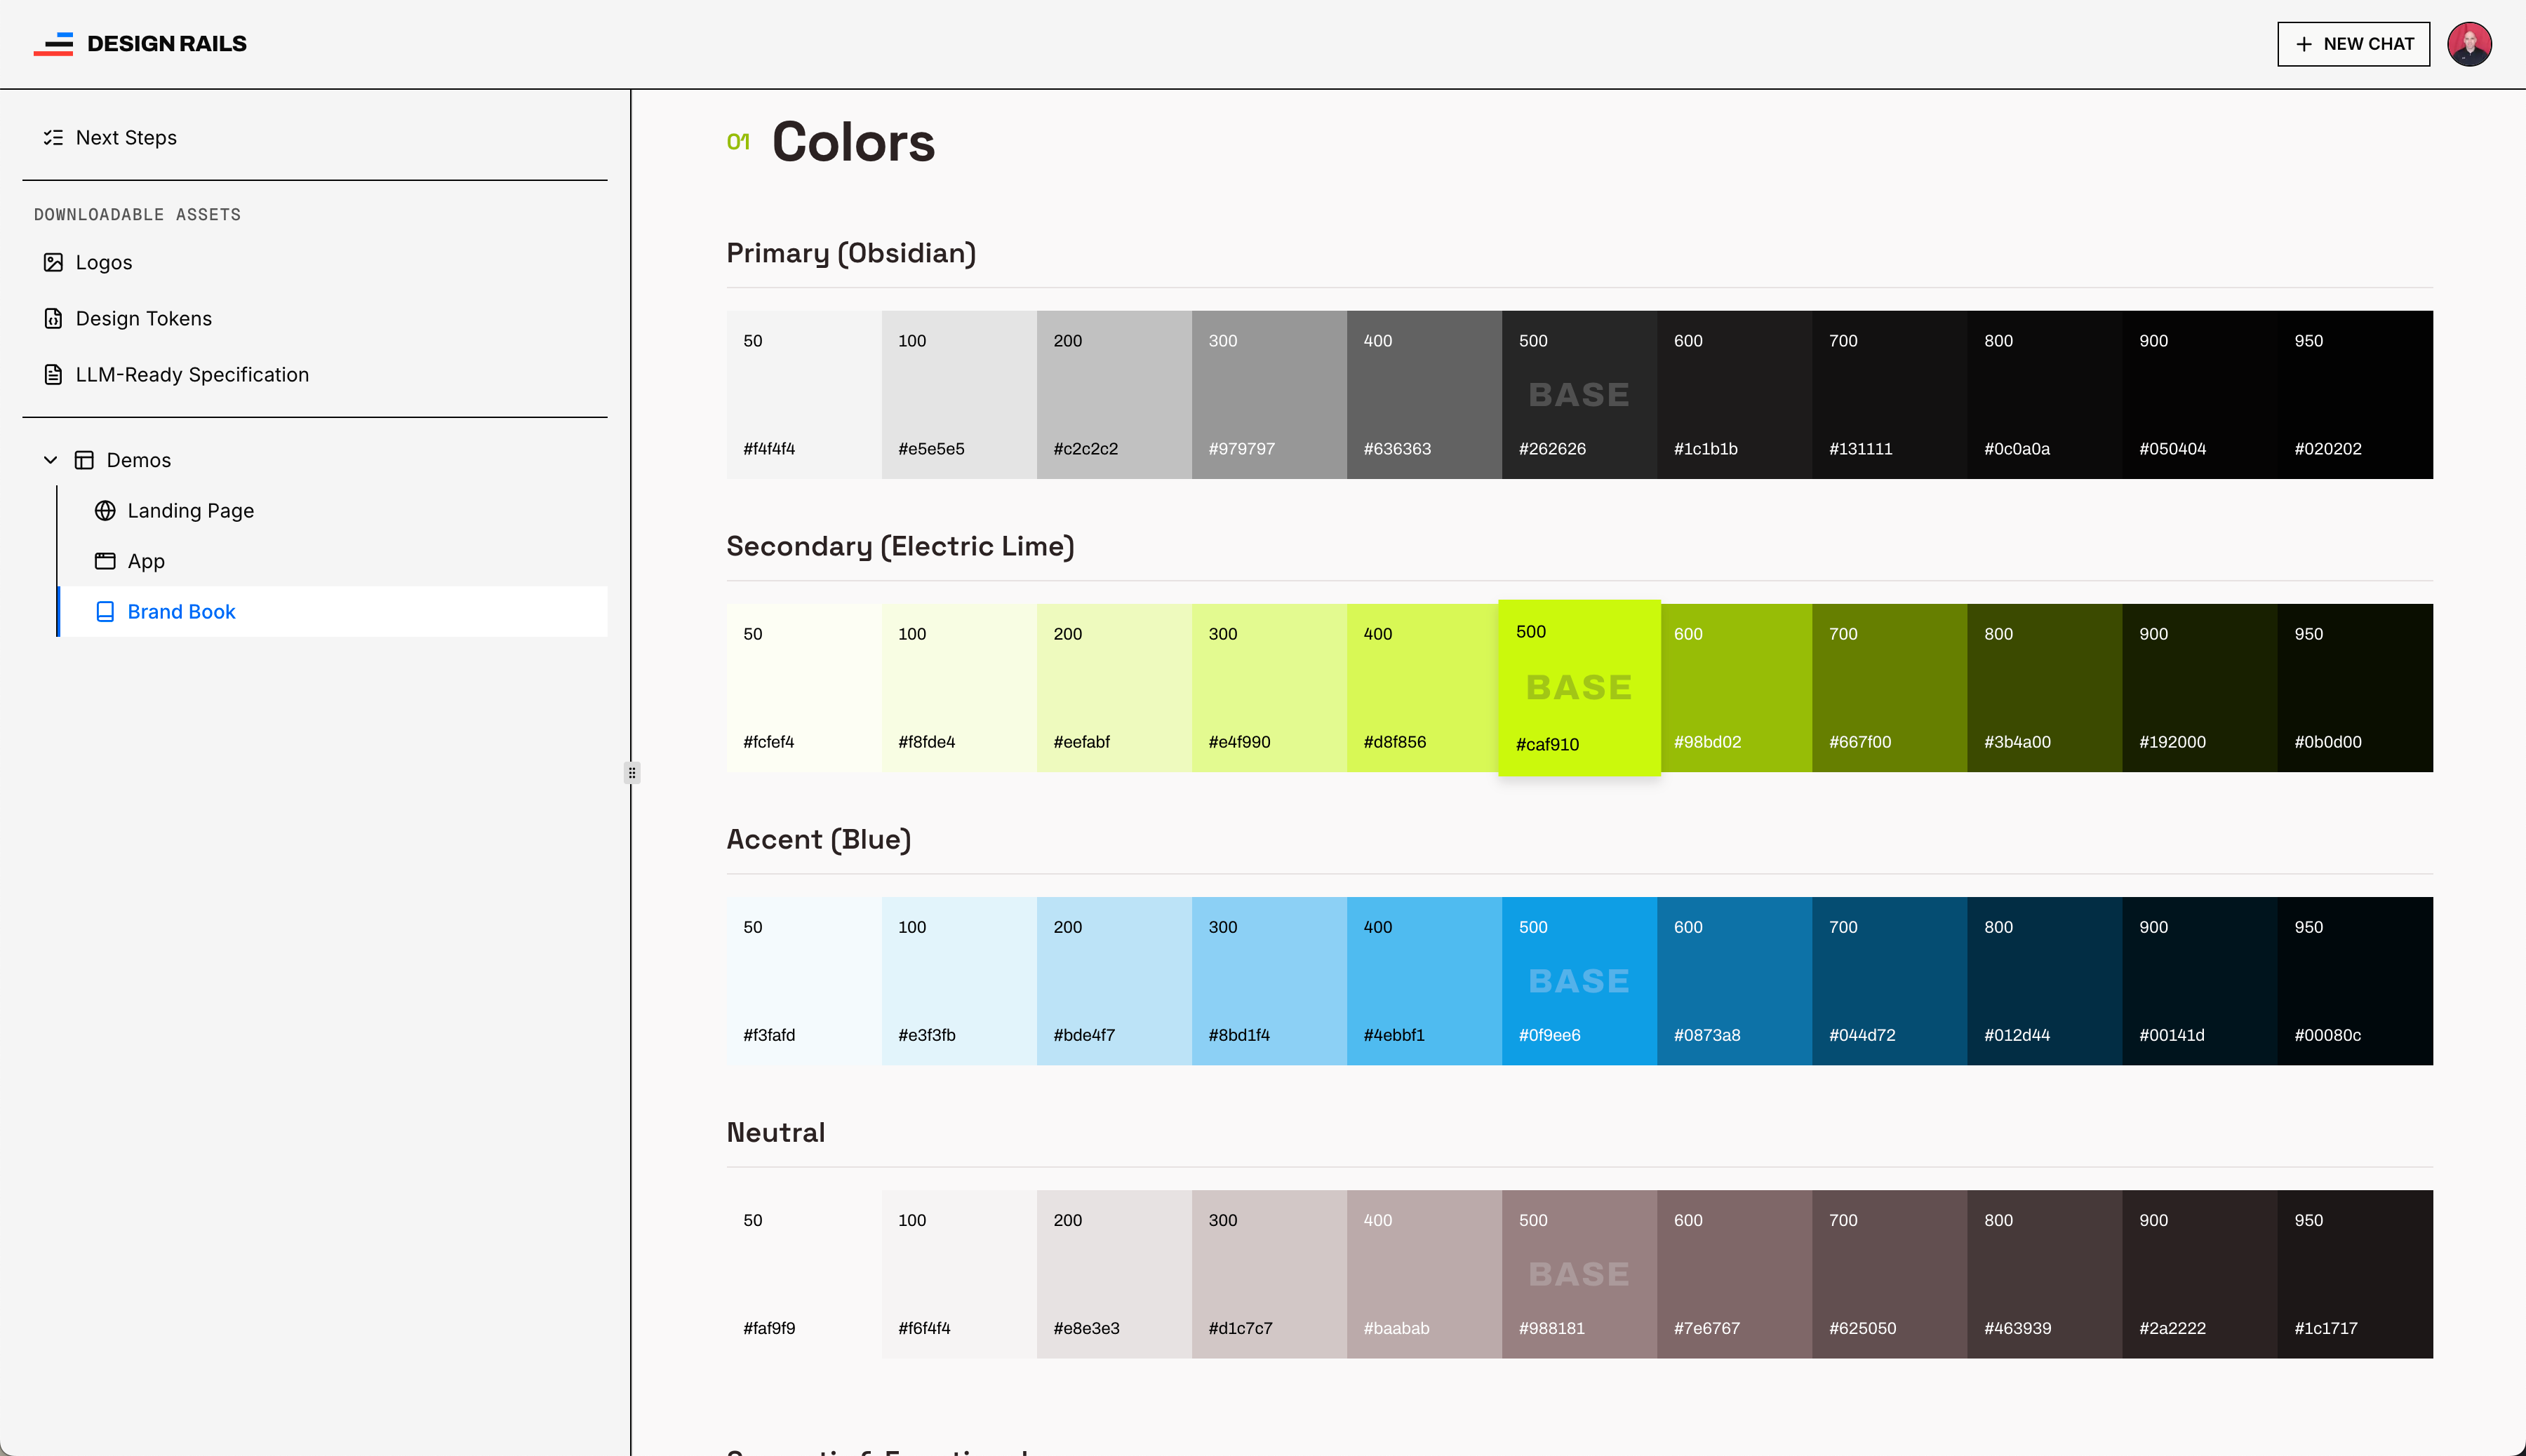Click the App window icon
The height and width of the screenshot is (1456, 2526).
[x=105, y=561]
